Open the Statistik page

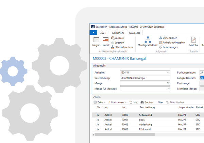click(x=193, y=42)
